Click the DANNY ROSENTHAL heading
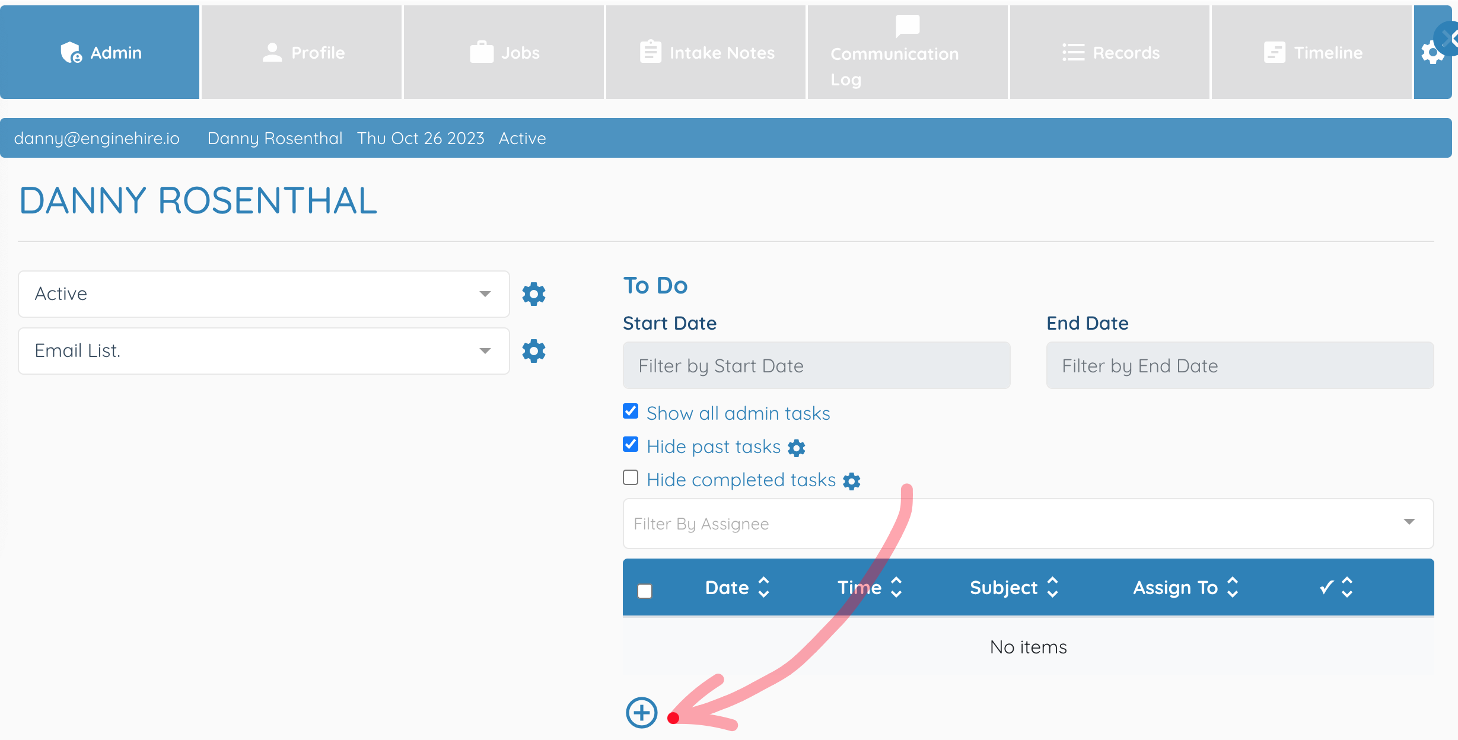 pyautogui.click(x=198, y=200)
